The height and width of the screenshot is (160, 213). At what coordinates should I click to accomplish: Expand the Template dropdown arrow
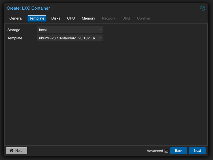[x=100, y=38]
